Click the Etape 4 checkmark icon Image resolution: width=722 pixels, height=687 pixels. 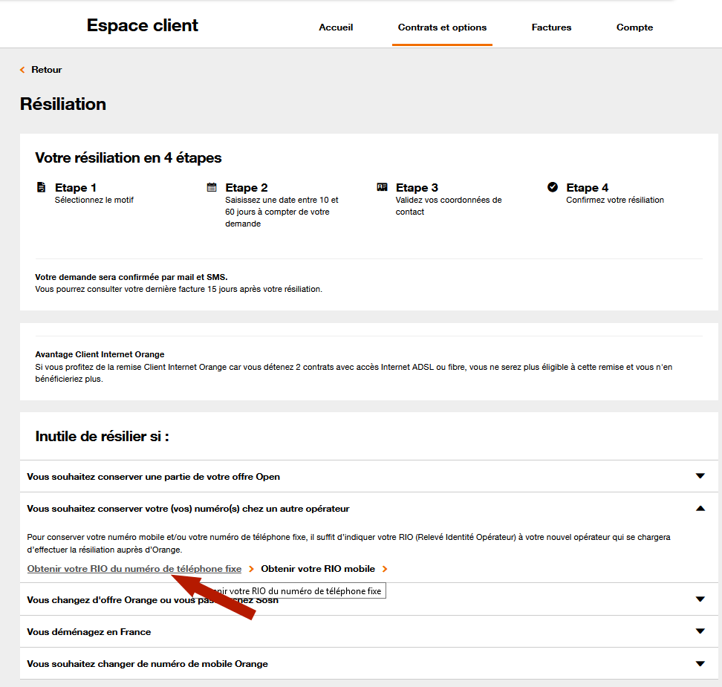coord(553,187)
